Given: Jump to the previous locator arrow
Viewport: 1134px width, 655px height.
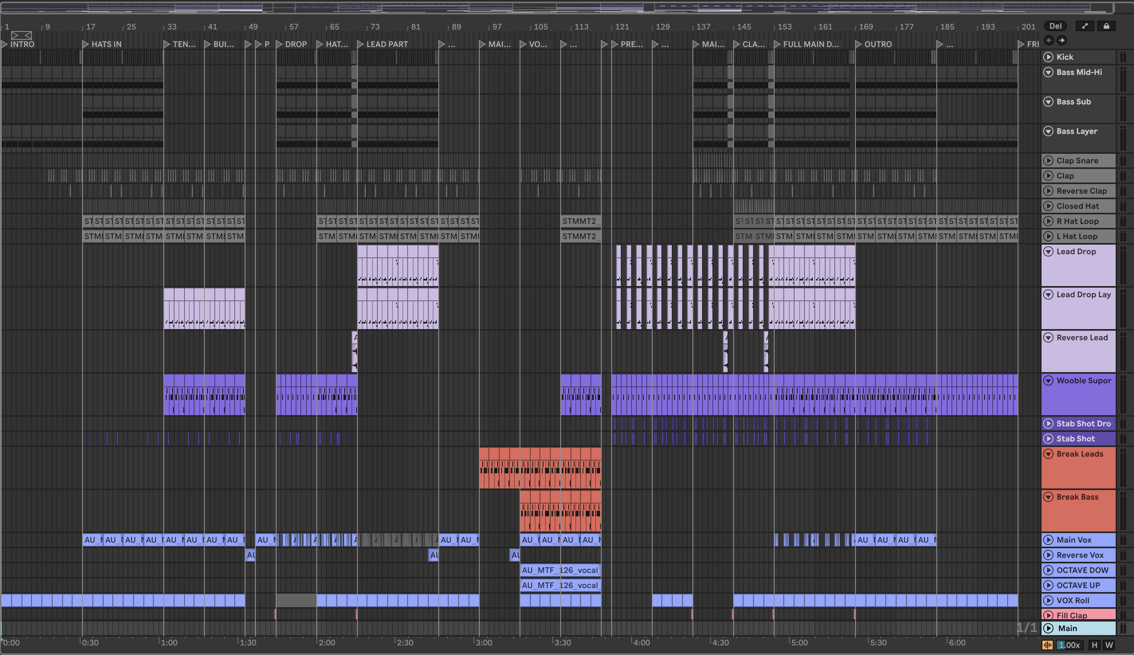Looking at the screenshot, I should pos(1049,41).
